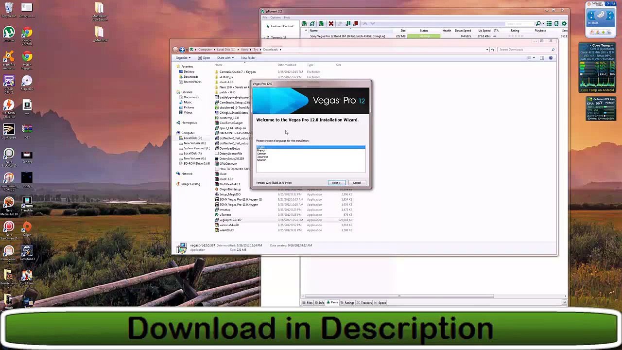Click the uTorrent Status column header
This screenshot has width=622, height=350.
(424, 31)
